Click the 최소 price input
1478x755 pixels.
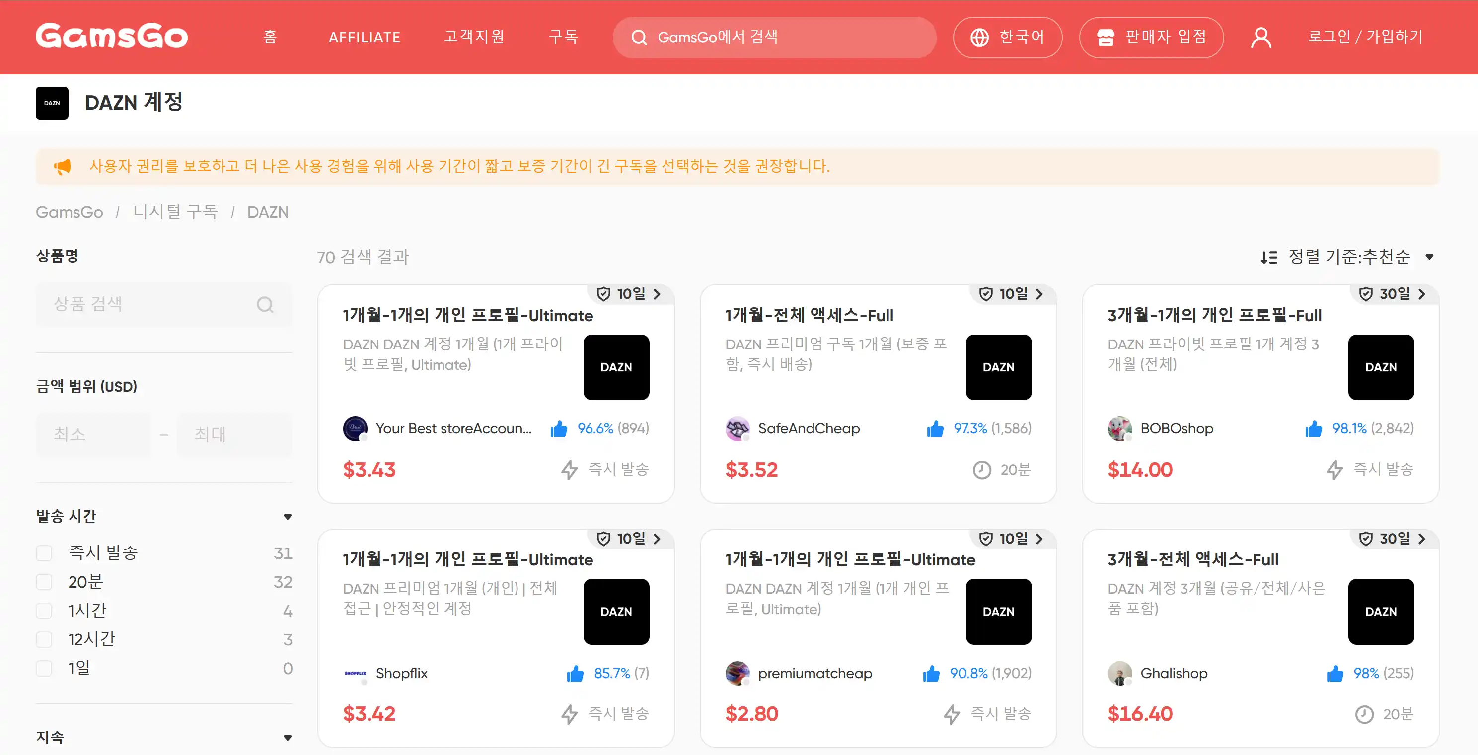pos(93,434)
